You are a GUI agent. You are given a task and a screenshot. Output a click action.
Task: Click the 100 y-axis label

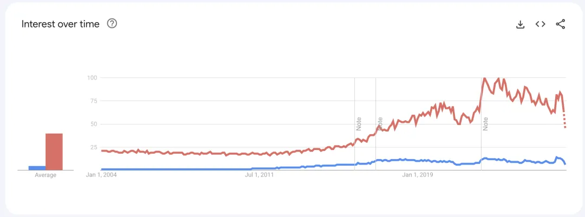92,78
